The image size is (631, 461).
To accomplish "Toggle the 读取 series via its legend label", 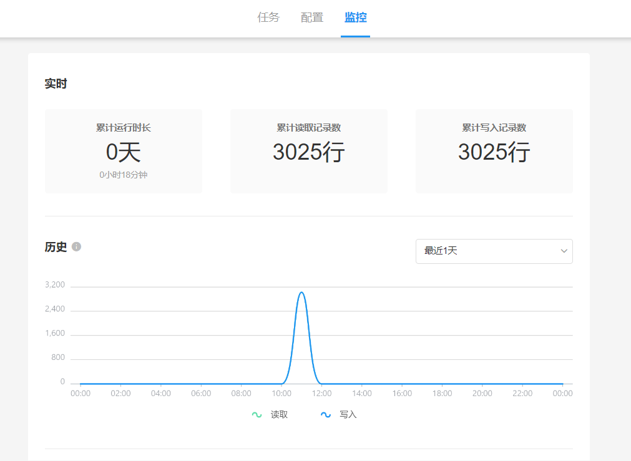I will [x=279, y=414].
